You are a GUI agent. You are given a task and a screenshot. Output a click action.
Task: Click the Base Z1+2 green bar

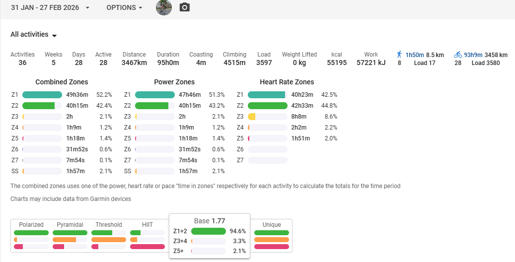coord(208,231)
